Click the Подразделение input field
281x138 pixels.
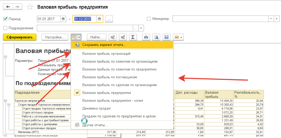click(x=86, y=28)
